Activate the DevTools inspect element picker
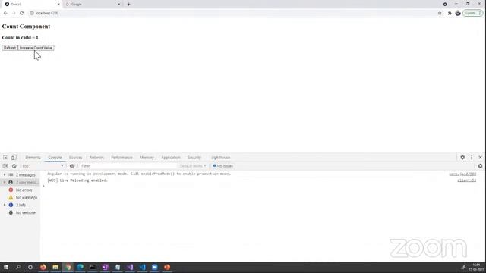This screenshot has width=486, height=273. [x=5, y=158]
